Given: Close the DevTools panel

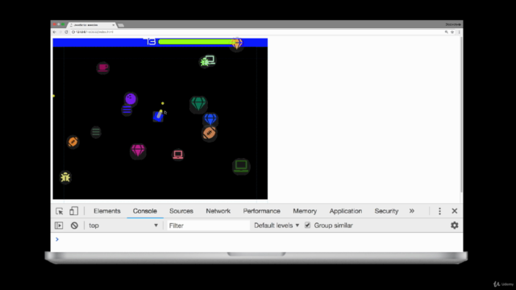Looking at the screenshot, I should (455, 211).
